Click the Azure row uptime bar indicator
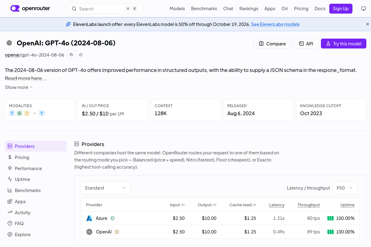 tap(330, 218)
